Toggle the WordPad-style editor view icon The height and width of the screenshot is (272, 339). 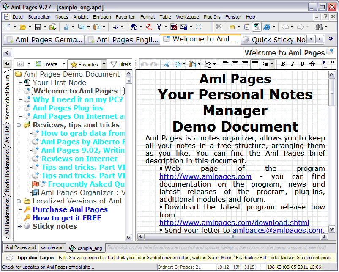(257, 27)
